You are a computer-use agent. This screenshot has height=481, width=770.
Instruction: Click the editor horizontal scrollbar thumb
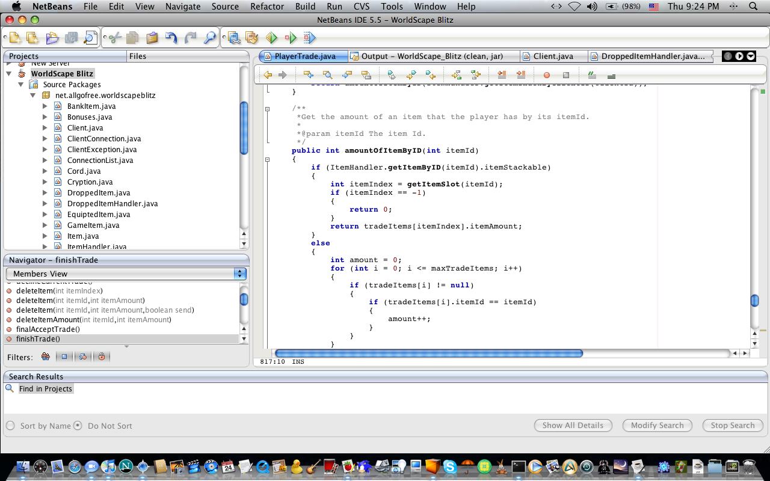pyautogui.click(x=428, y=353)
